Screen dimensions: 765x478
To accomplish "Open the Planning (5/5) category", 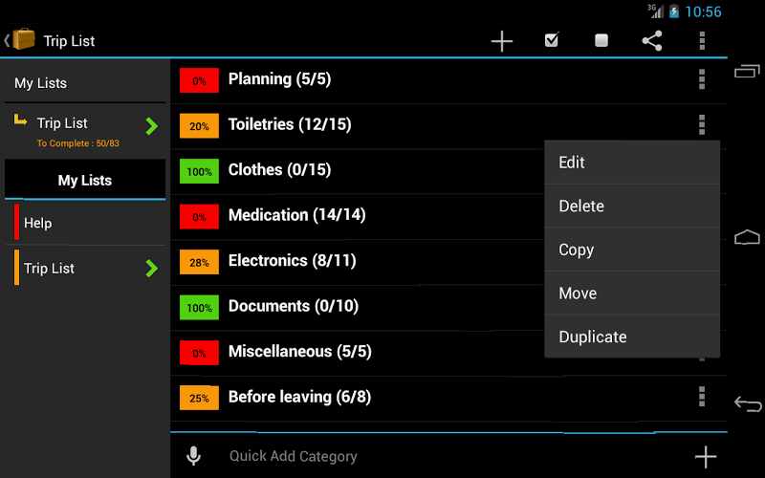I will coord(279,79).
